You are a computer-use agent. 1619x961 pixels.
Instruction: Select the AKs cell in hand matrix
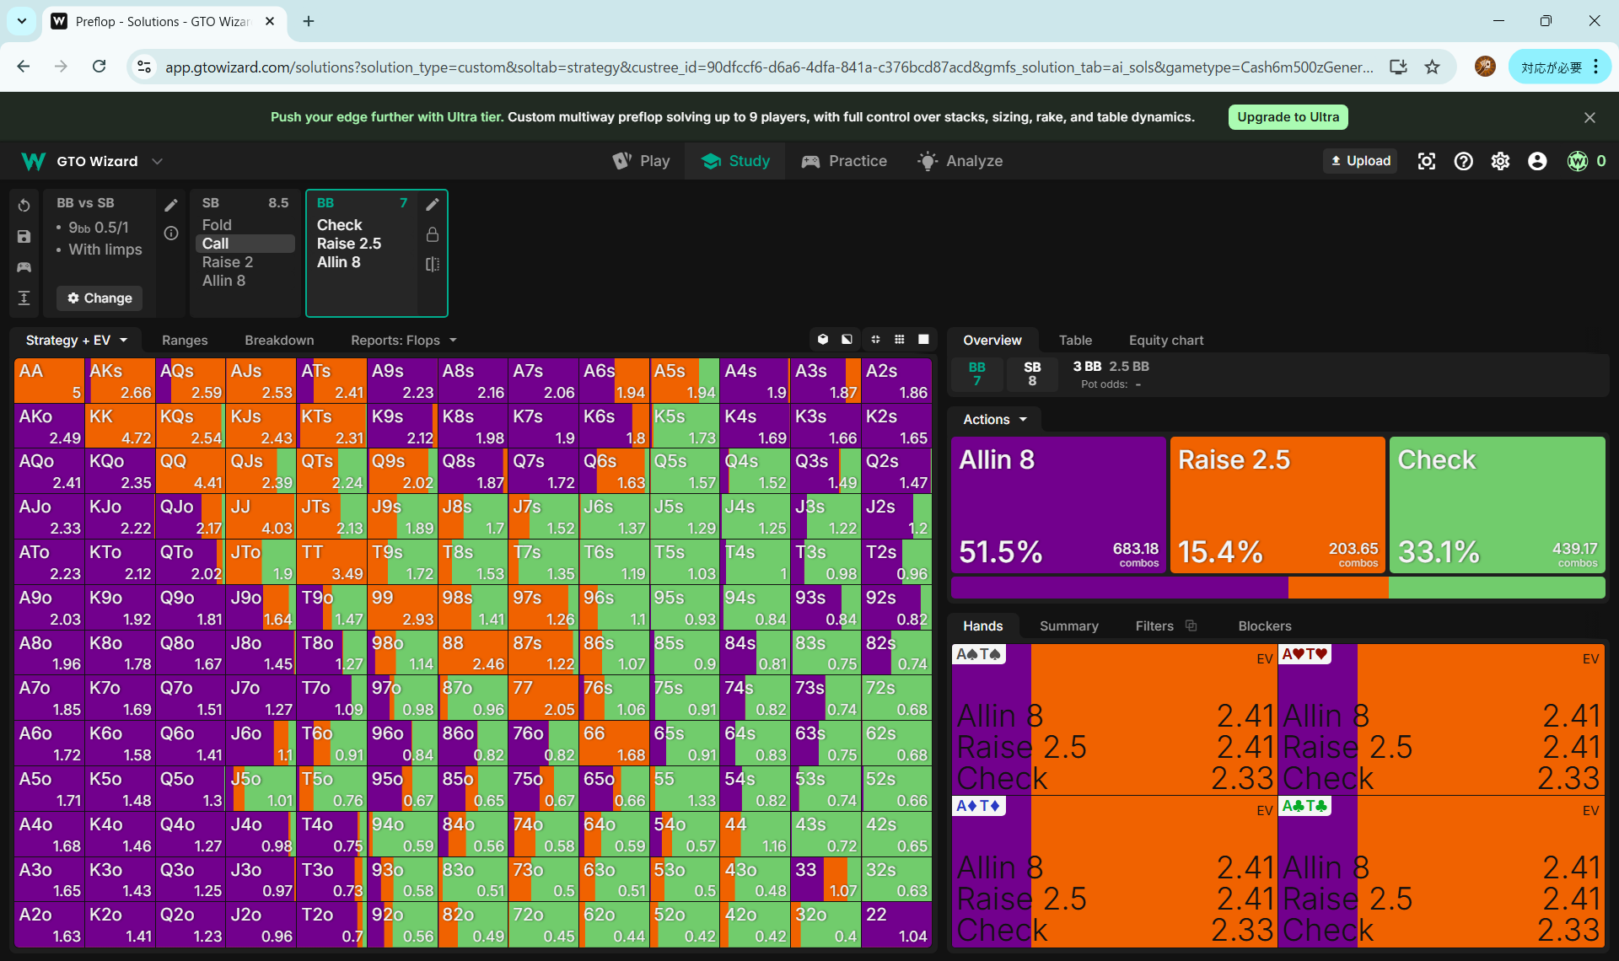point(120,381)
